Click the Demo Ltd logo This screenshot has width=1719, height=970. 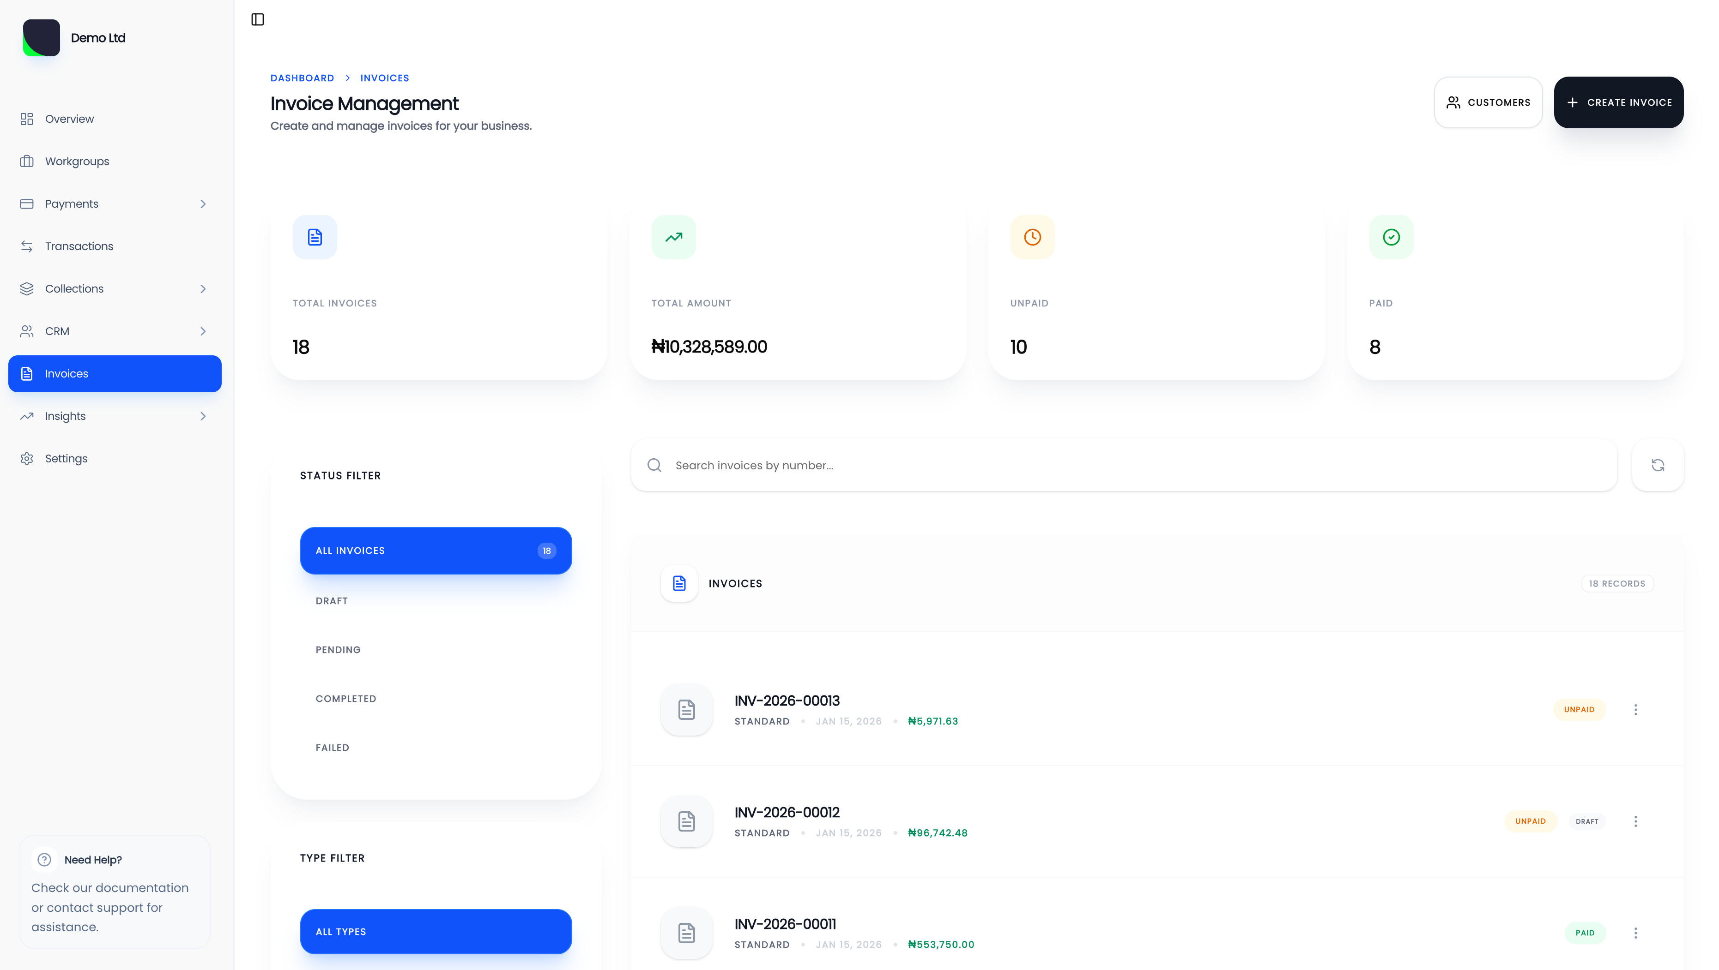pyautogui.click(x=42, y=38)
